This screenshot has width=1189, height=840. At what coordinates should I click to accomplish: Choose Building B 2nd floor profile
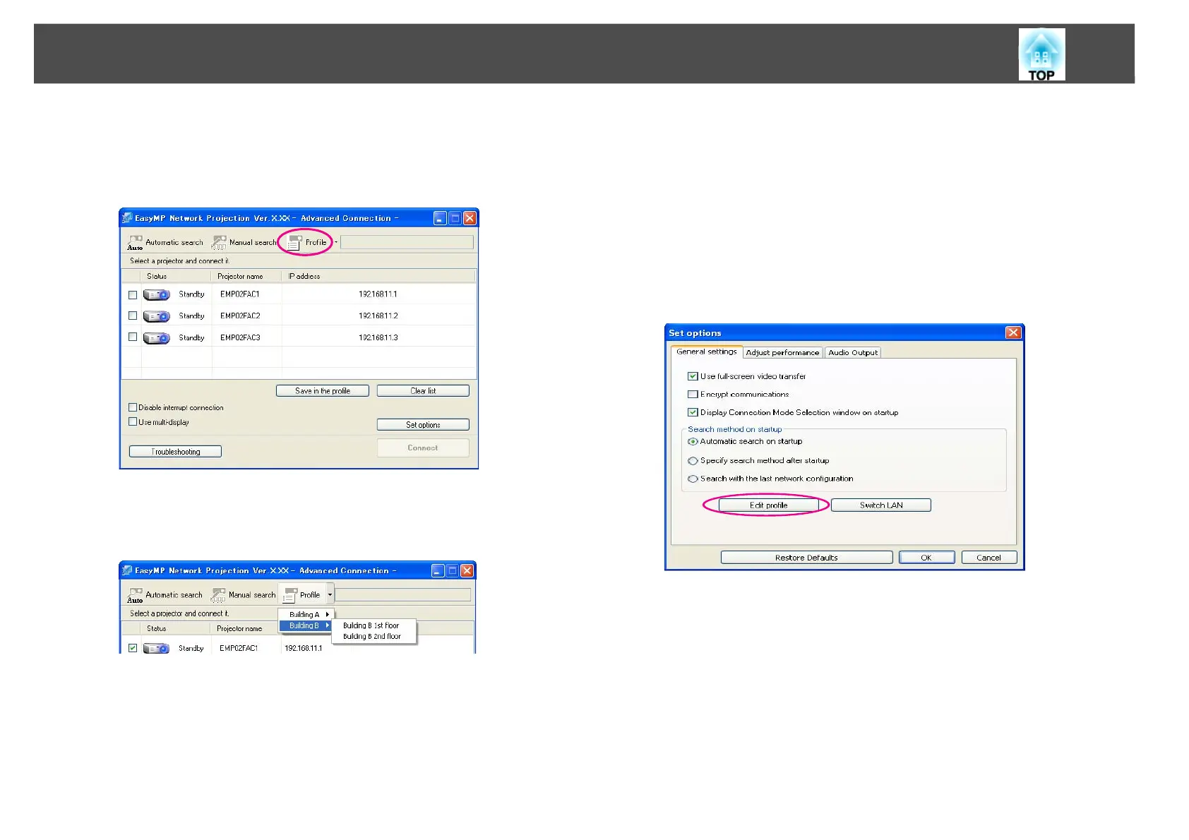(372, 636)
